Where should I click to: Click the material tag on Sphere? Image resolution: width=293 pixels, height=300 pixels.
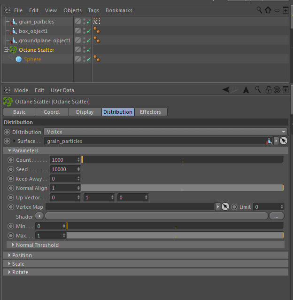click(97, 58)
